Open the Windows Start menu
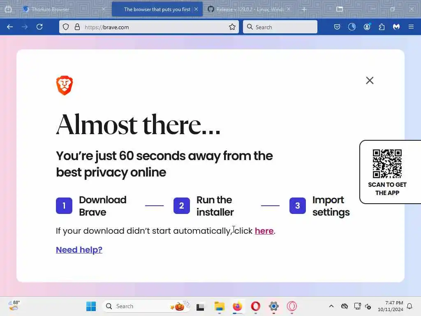 click(91, 306)
